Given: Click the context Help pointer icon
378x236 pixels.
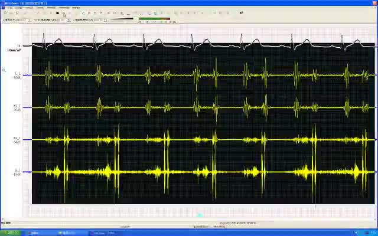Looking at the screenshot, I should [x=241, y=13].
